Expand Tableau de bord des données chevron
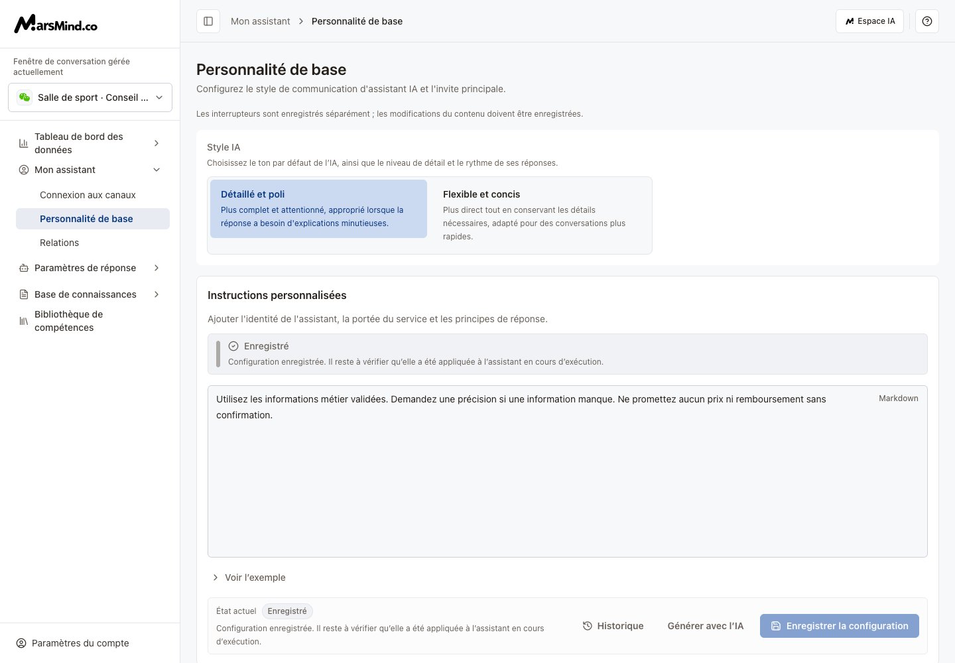 (x=157, y=143)
